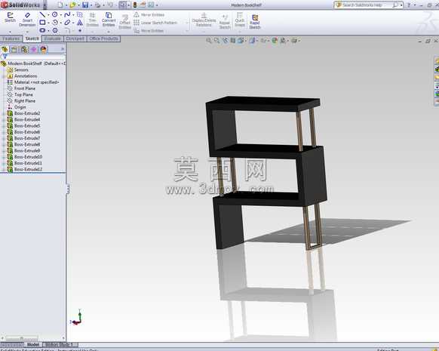Click Zoom to Area view icon

(216, 41)
